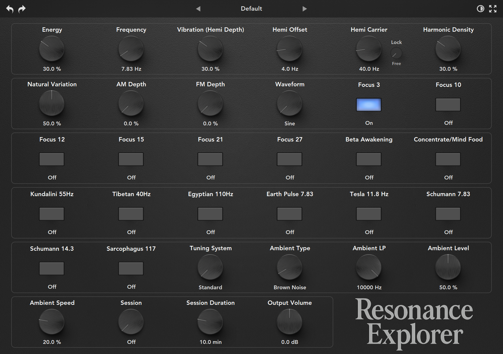Click the Session control labeled Off
Screen dimensions: 503x354
tap(131, 322)
